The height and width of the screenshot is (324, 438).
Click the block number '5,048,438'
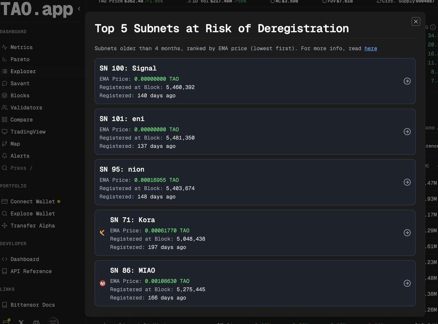pos(191,239)
